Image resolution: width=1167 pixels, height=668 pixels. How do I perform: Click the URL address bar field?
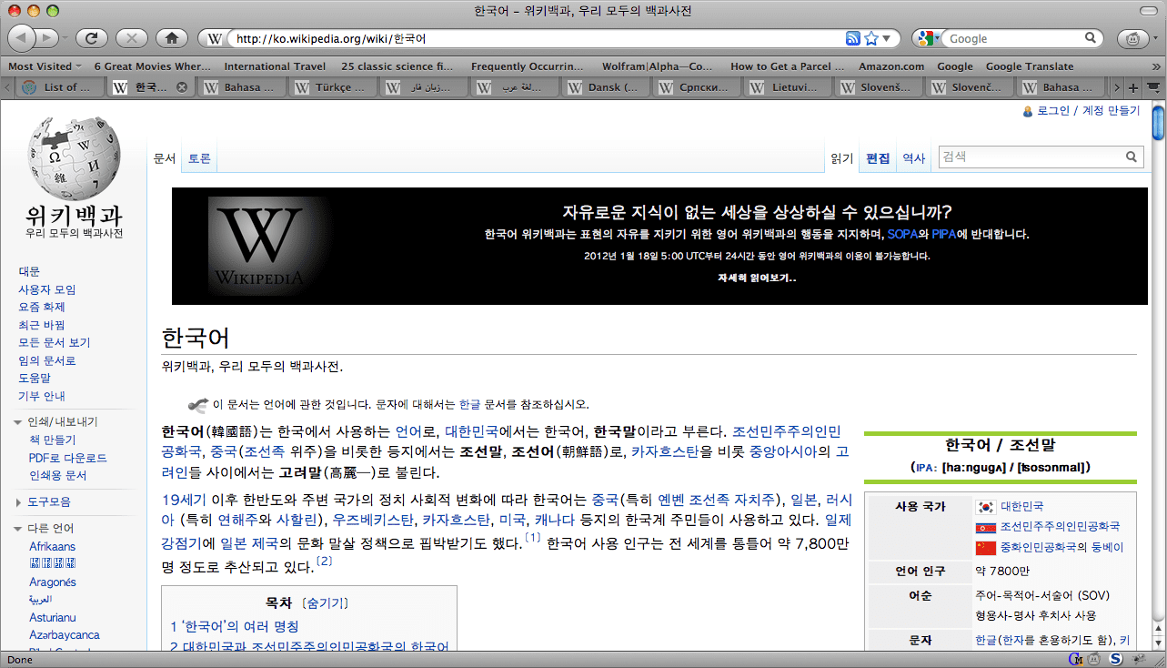tap(537, 38)
